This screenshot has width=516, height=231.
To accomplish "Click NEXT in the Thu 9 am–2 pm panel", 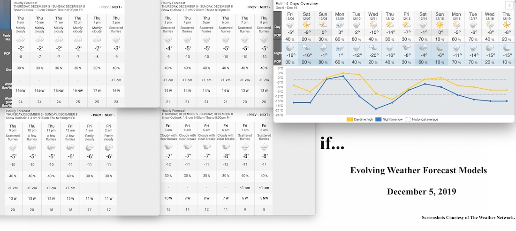I will click(117, 7).
